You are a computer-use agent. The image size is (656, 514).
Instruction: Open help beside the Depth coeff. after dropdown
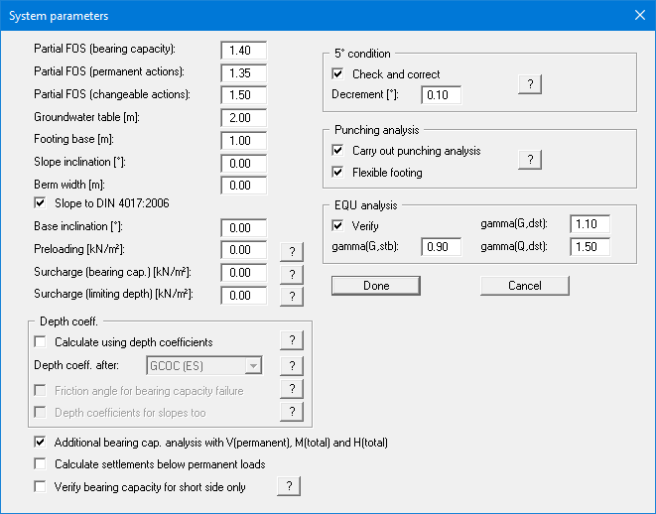point(291,365)
